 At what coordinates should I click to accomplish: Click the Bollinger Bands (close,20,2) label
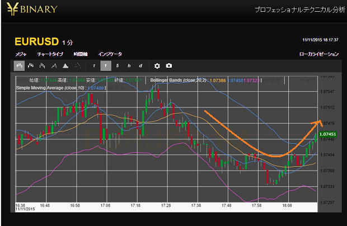pyautogui.click(x=179, y=80)
